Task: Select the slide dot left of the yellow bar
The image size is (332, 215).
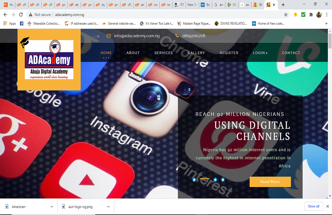Action: [194, 180]
